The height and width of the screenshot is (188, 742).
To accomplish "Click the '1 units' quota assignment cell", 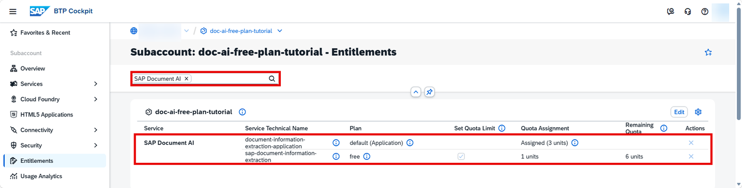I will pos(530,157).
